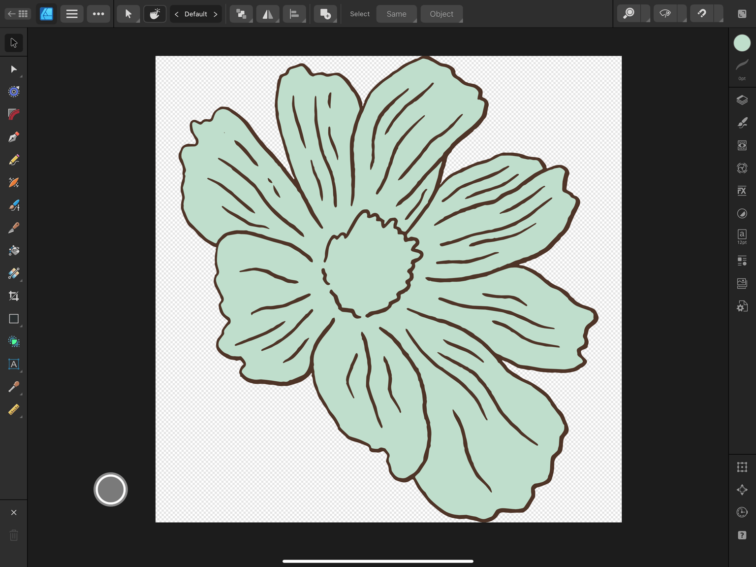Return to the document gallery
Screen dimensions: 756x567
(x=18, y=14)
